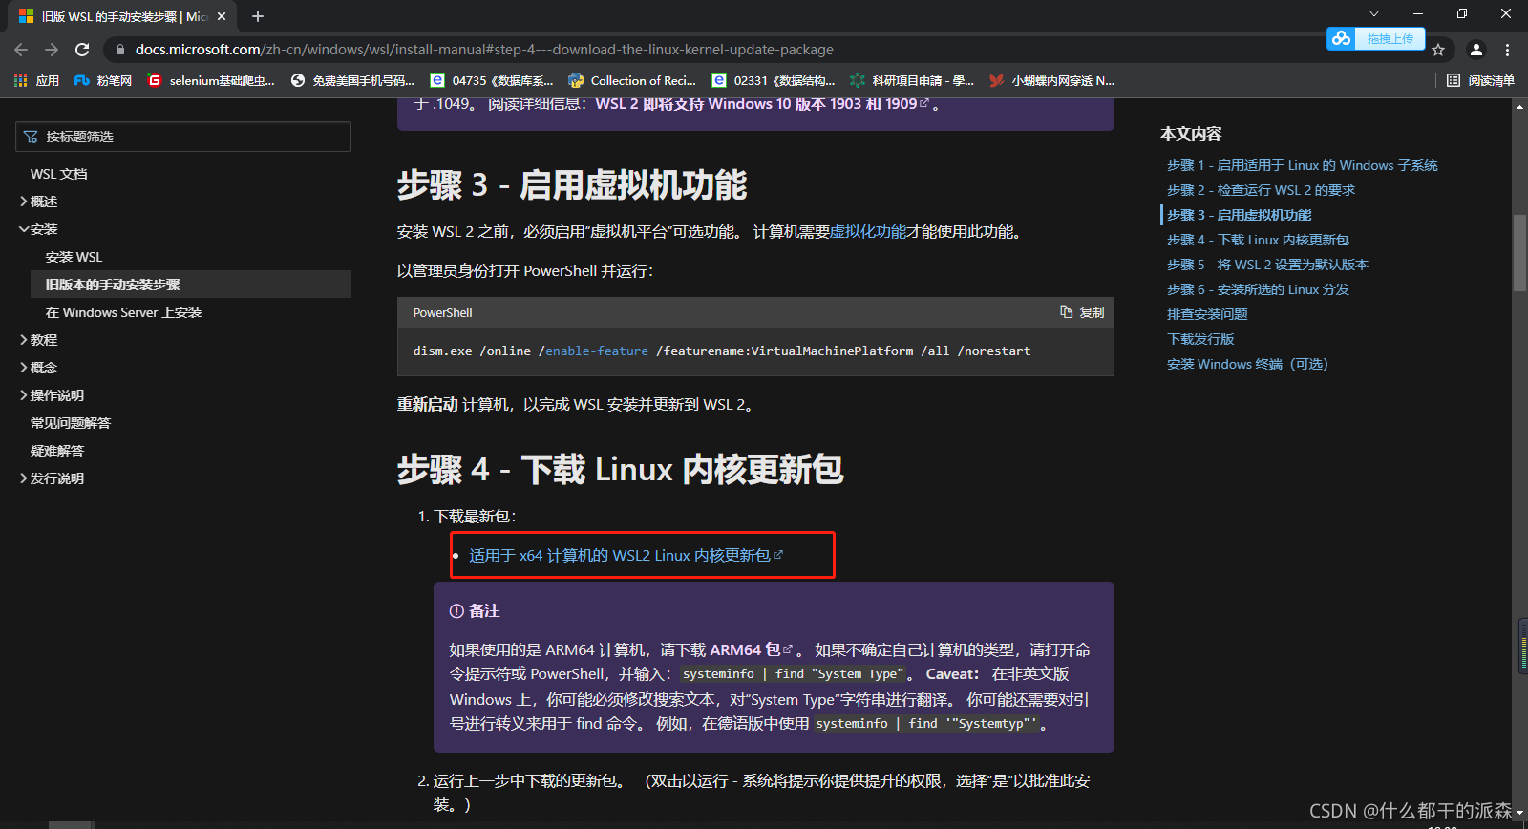Screen dimensions: 1528x829
Task: Go back to the previous page
Action: click(x=21, y=50)
